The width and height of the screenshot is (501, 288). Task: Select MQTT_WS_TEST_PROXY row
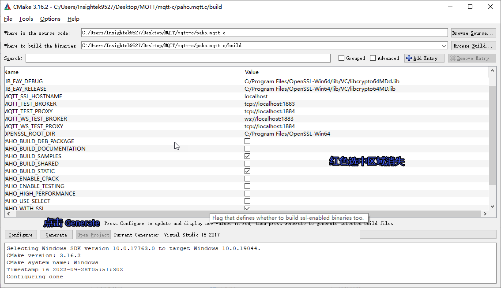tap(247, 126)
